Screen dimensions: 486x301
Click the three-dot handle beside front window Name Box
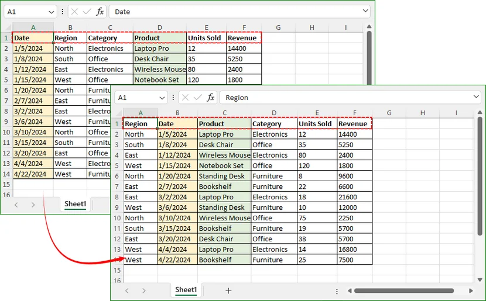(173, 98)
